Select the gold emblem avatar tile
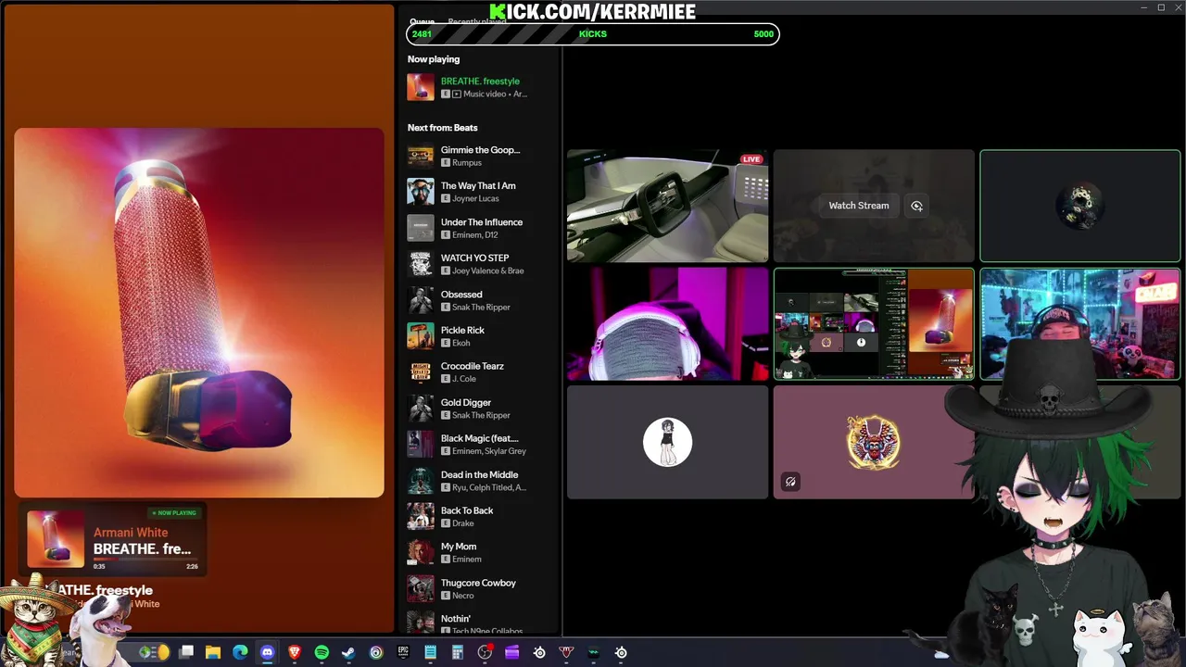1186x667 pixels. click(x=874, y=443)
